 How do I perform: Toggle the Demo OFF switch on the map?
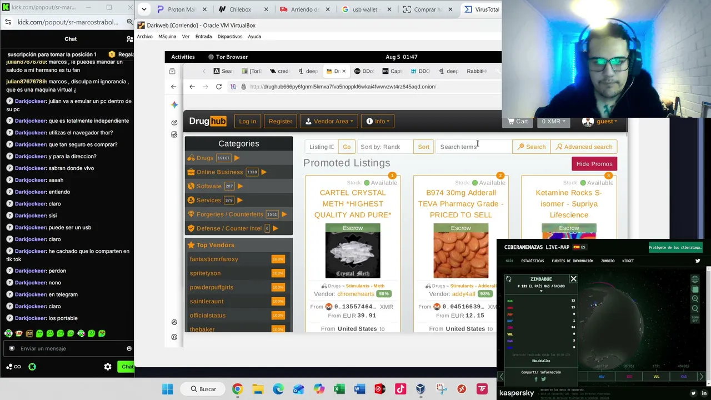point(695,319)
